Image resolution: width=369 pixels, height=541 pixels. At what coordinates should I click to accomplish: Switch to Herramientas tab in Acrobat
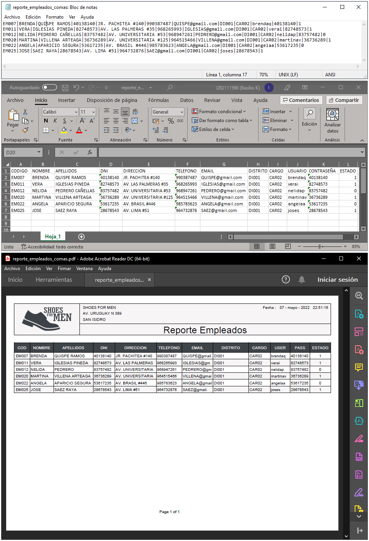(54, 280)
